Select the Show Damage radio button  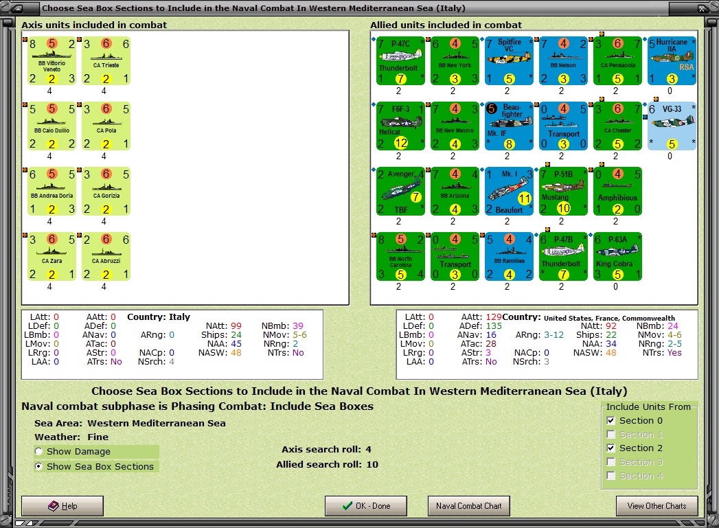(x=39, y=452)
